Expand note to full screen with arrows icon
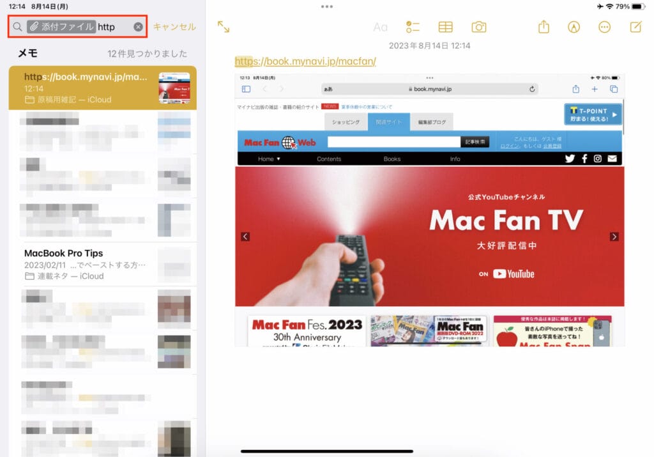The height and width of the screenshot is (457, 654). pyautogui.click(x=224, y=27)
